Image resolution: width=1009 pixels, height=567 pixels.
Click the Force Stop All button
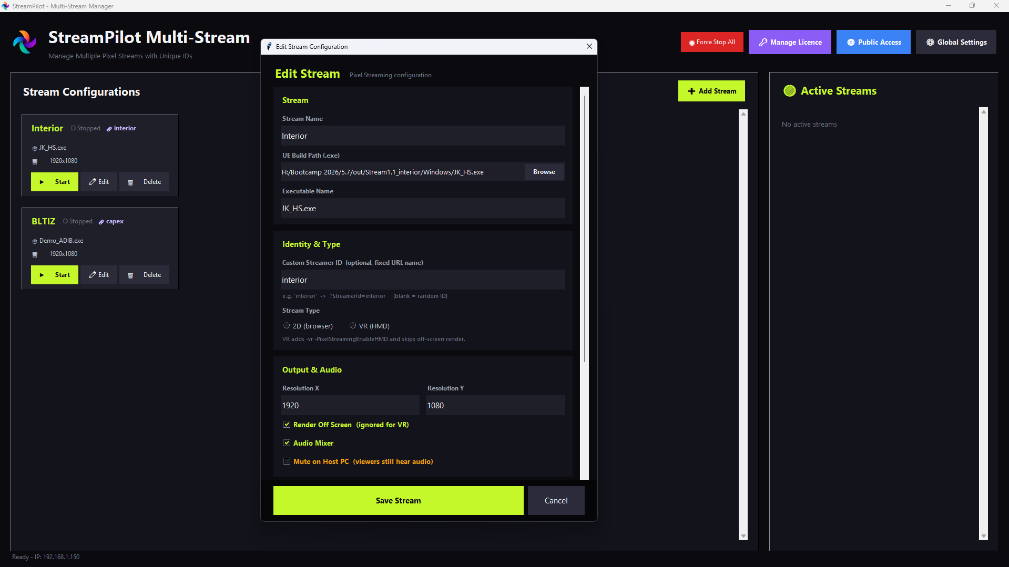(712, 42)
